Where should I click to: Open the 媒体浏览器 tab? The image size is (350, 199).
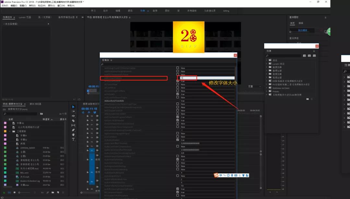35,104
